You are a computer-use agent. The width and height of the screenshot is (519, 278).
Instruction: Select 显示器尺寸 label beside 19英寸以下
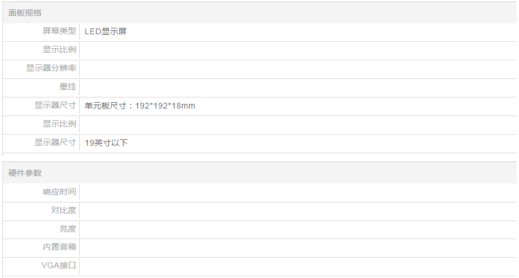click(x=55, y=143)
